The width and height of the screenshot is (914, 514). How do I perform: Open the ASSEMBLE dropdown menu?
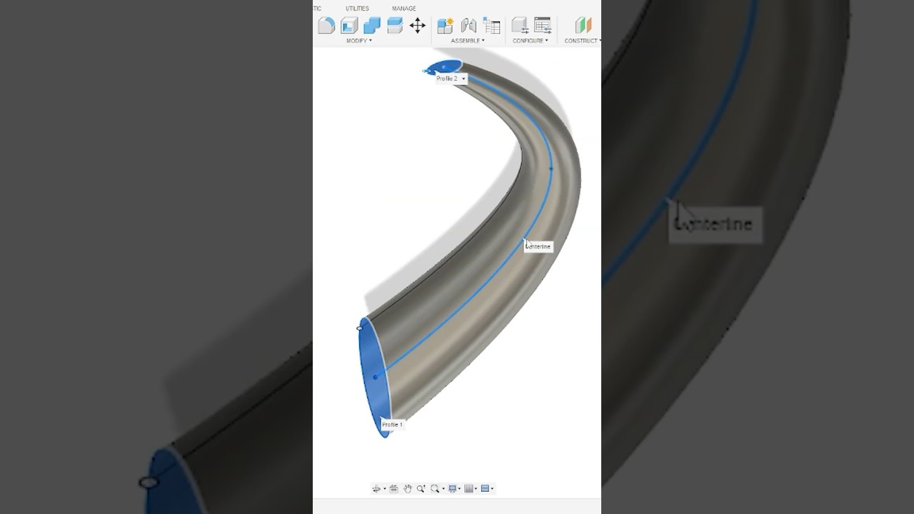[468, 41]
